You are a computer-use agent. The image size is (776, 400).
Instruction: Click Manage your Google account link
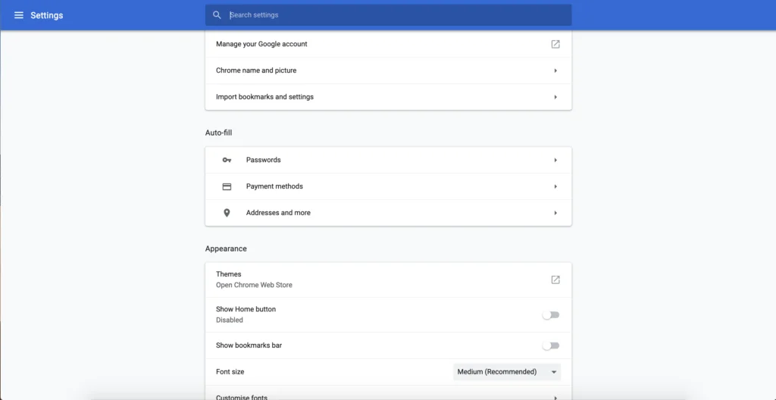click(x=261, y=44)
